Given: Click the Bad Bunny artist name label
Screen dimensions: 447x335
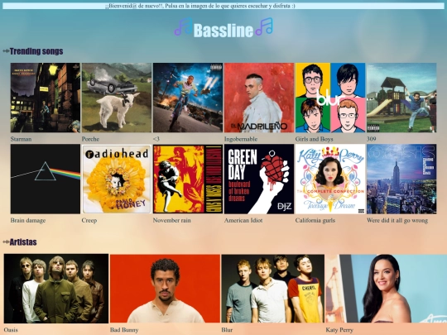Looking at the screenshot, I should pos(124,330).
